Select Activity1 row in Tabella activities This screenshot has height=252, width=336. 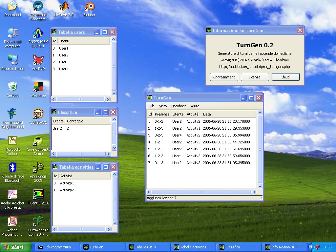[x=81, y=183]
